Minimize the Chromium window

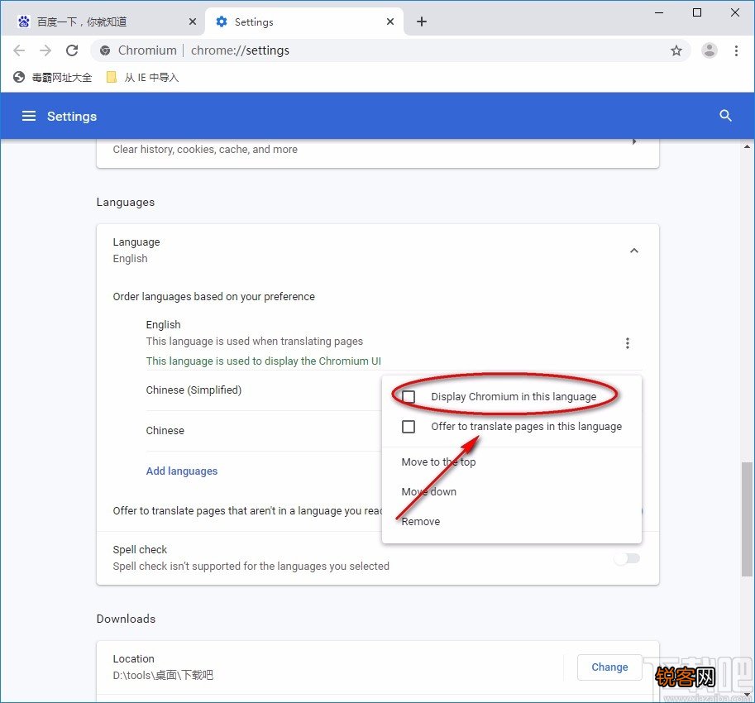659,12
